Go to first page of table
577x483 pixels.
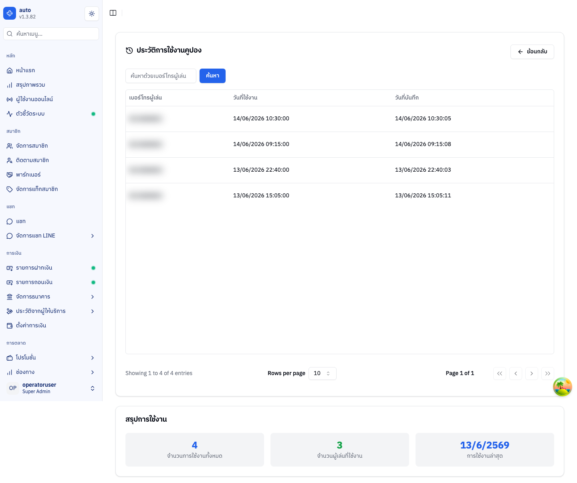(500, 373)
